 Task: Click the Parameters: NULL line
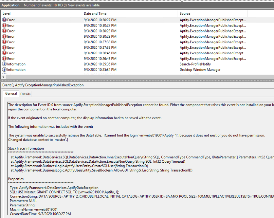(24, 201)
